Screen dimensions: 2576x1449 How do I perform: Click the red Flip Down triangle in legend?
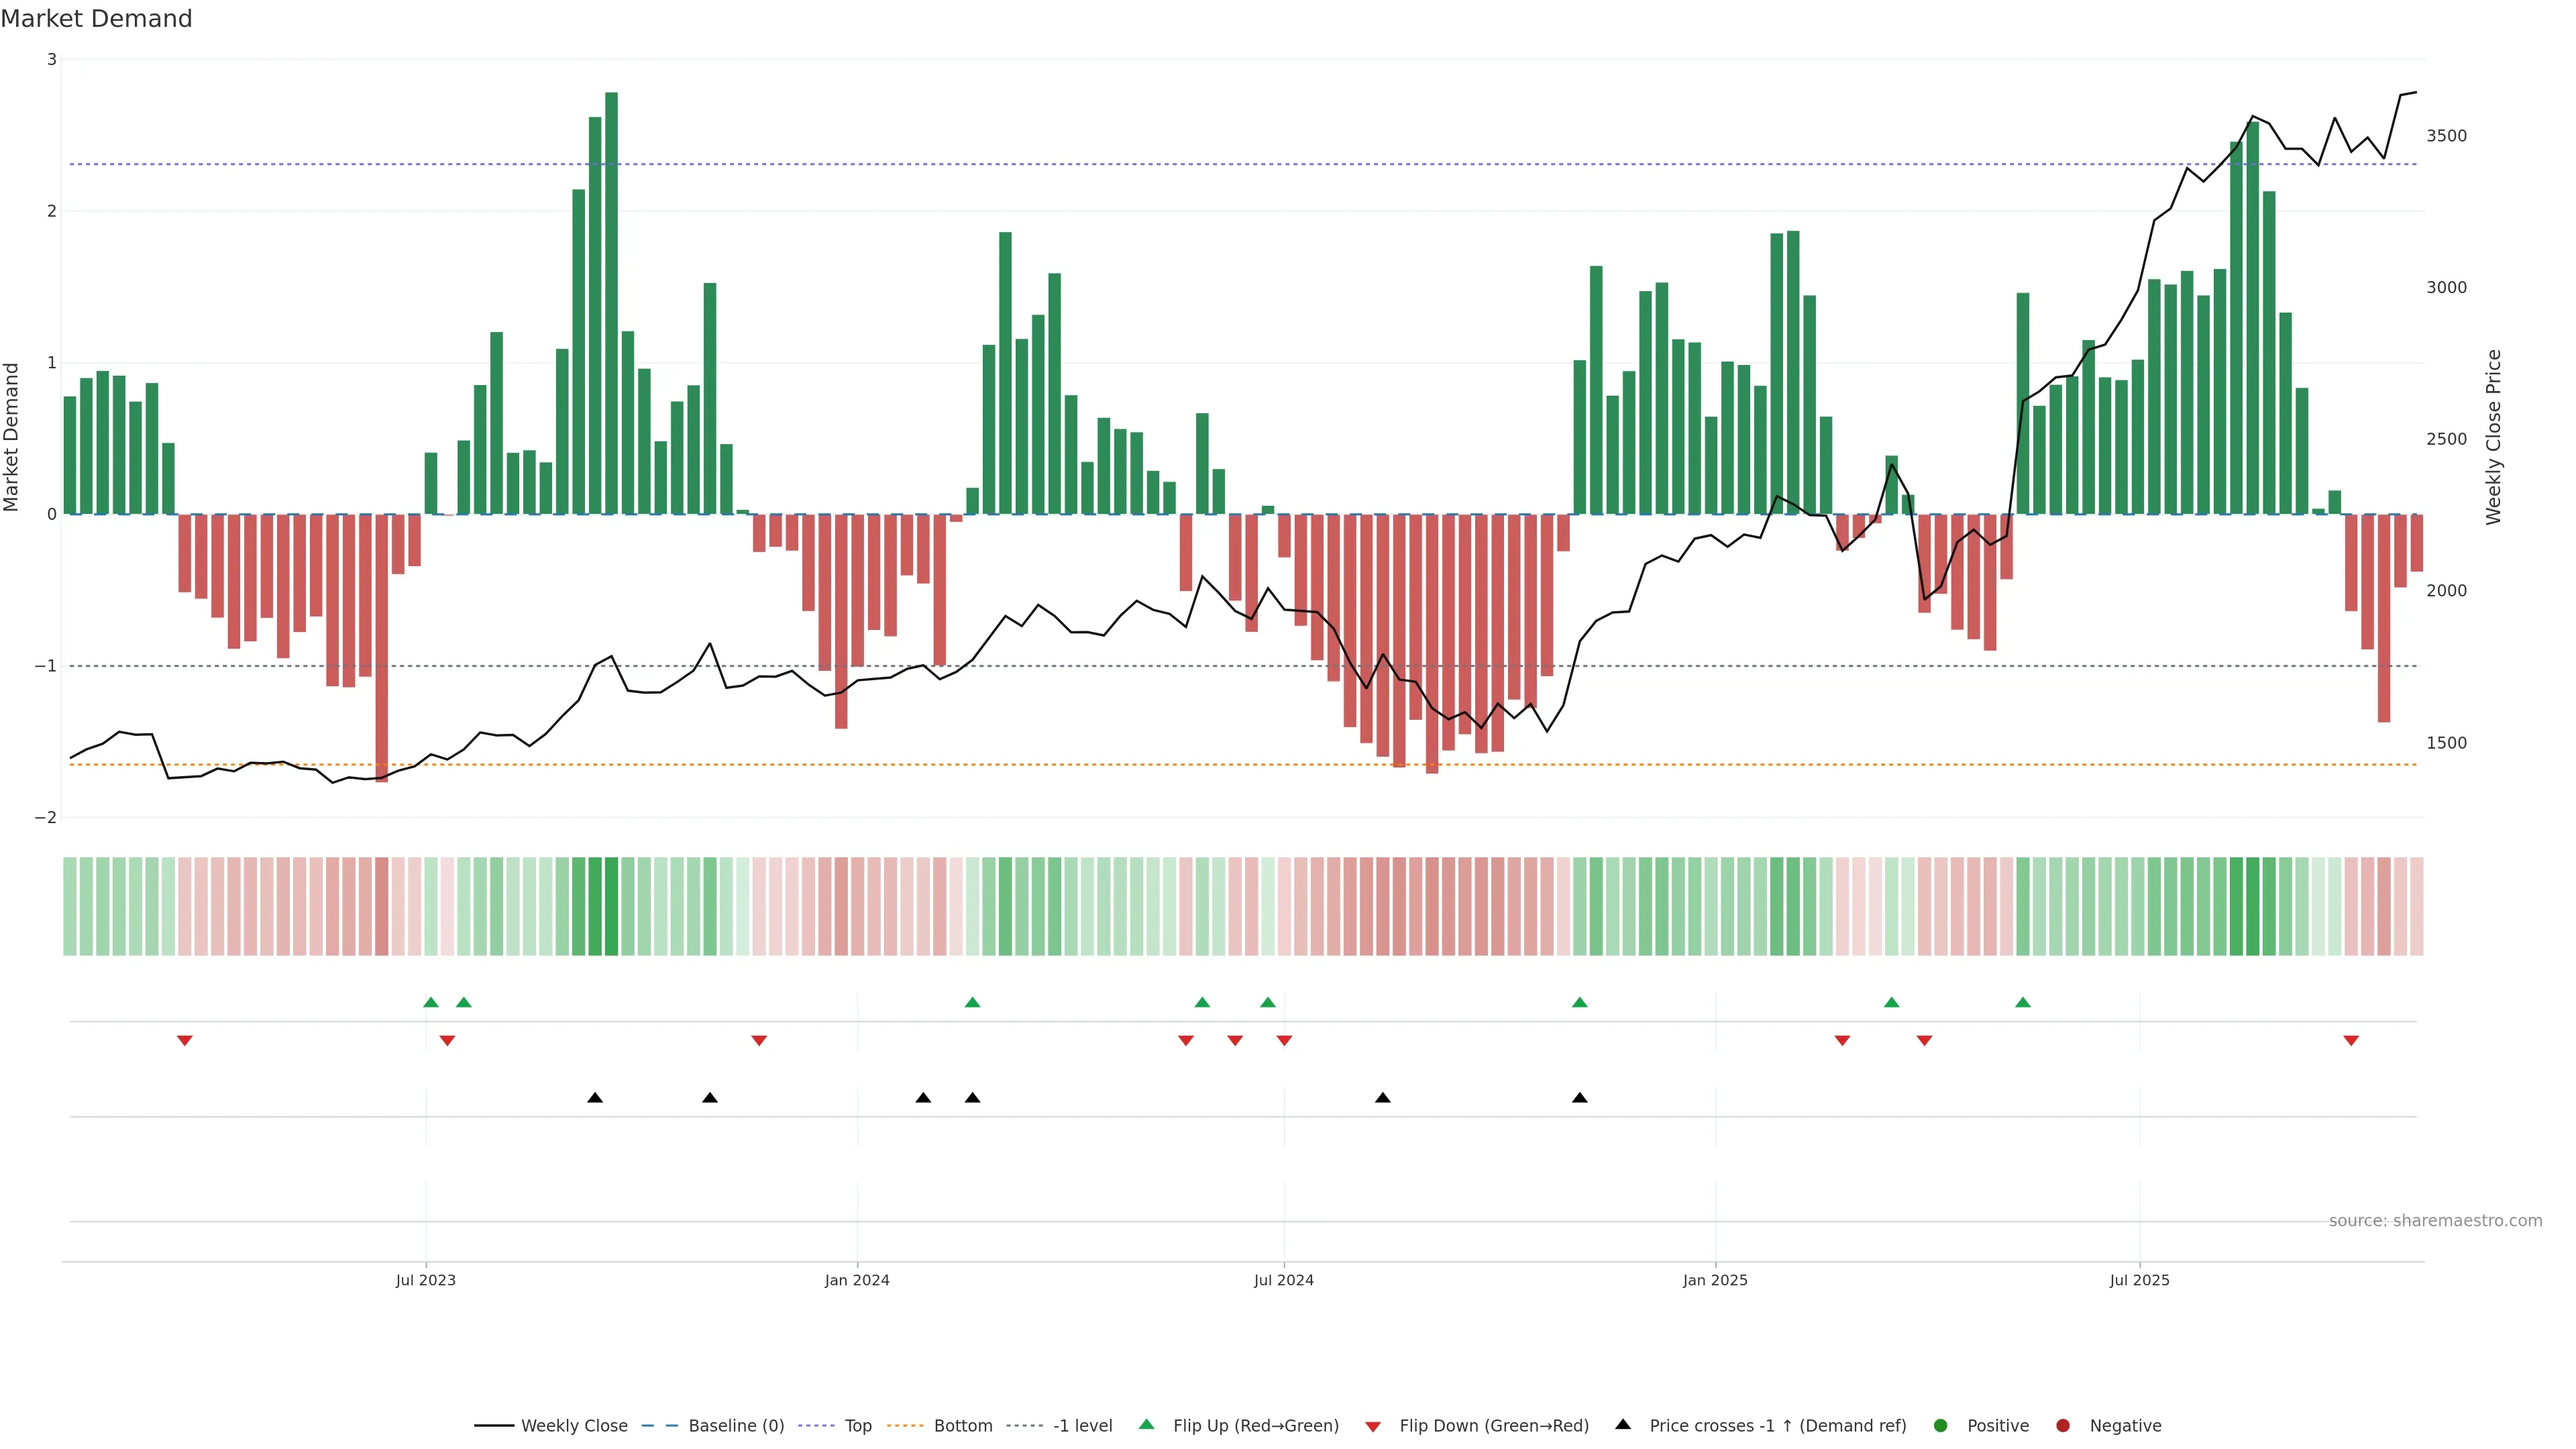coord(1372,1426)
